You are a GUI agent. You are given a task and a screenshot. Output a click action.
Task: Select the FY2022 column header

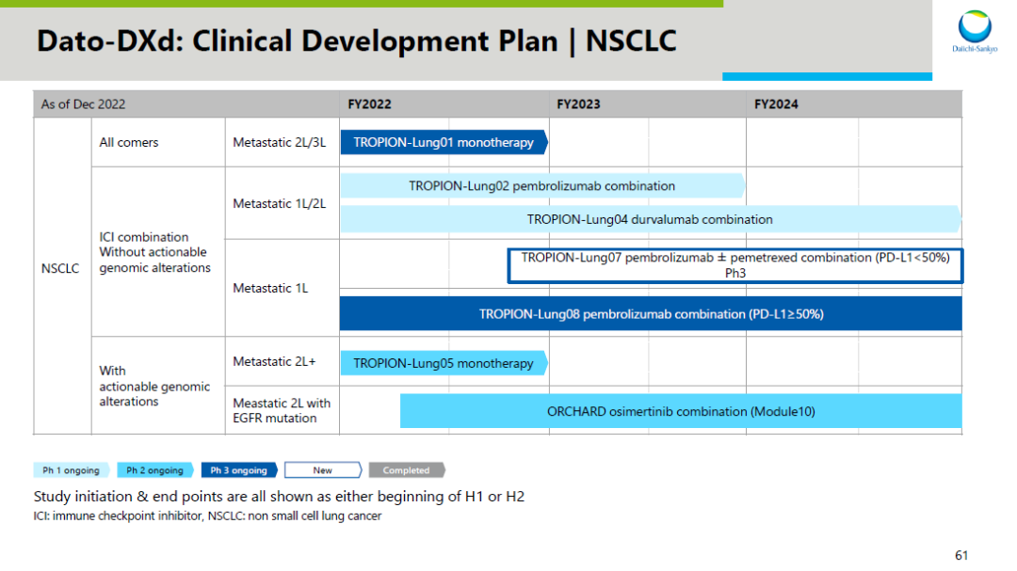click(x=369, y=104)
